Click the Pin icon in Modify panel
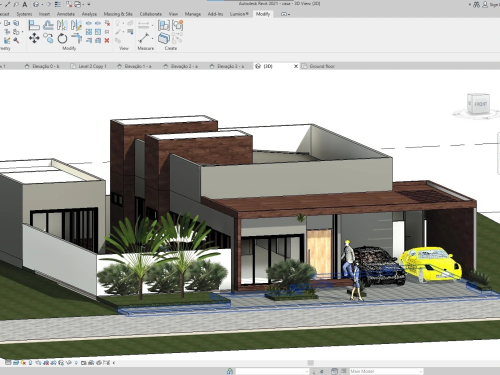The width and height of the screenshot is (500, 375). pos(107,31)
